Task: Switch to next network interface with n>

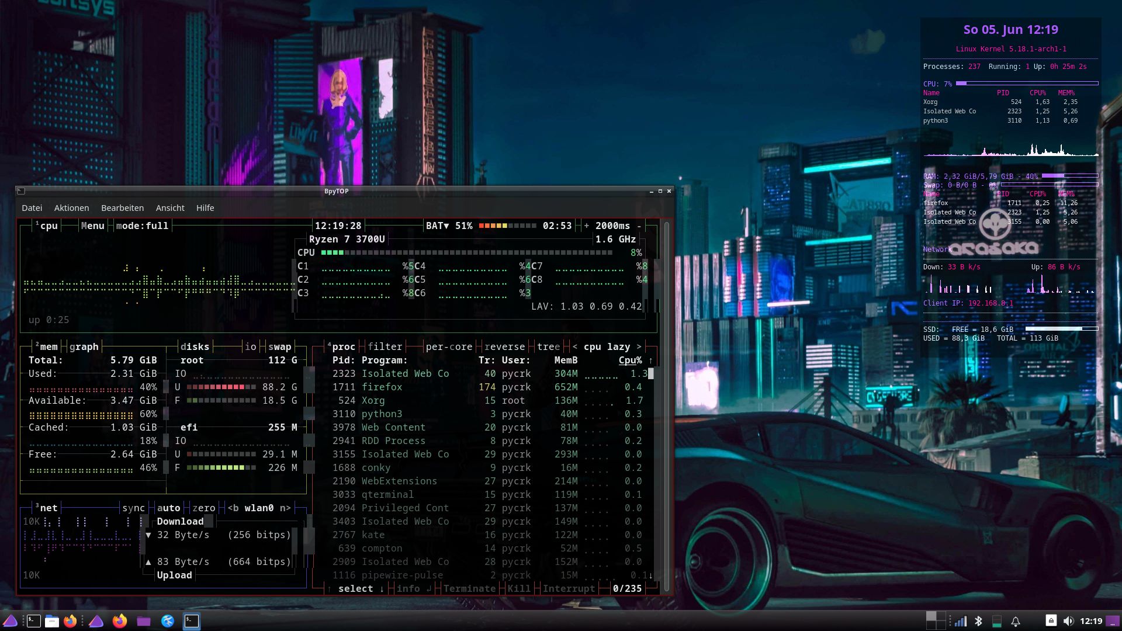Action: point(285,508)
